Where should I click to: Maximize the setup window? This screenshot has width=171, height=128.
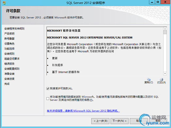158,2
